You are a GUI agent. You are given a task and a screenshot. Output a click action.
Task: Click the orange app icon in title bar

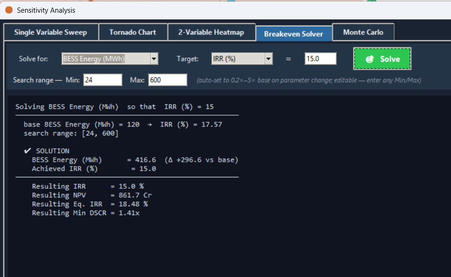pyautogui.click(x=9, y=10)
